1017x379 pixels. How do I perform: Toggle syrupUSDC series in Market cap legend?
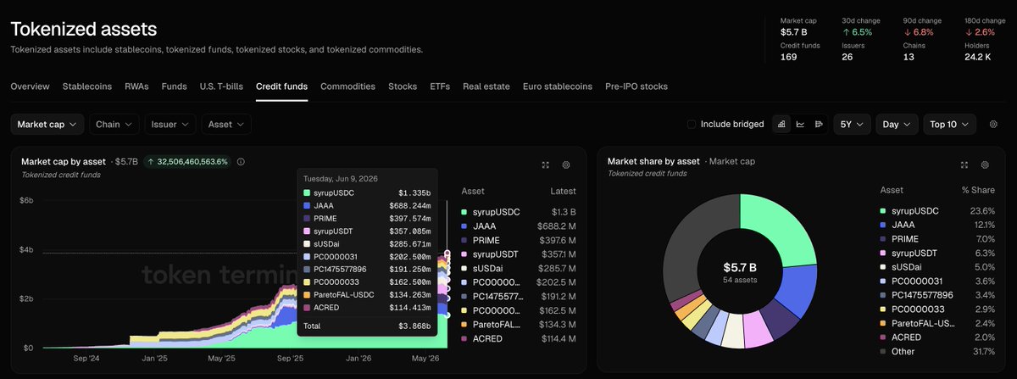[519, 211]
